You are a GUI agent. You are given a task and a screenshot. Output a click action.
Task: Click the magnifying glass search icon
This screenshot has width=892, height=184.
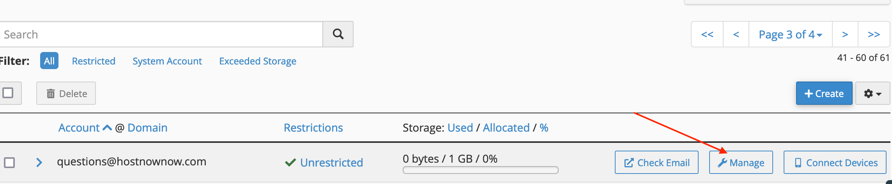(x=338, y=34)
